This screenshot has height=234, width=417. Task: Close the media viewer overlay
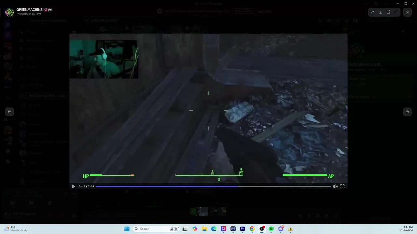point(407,12)
